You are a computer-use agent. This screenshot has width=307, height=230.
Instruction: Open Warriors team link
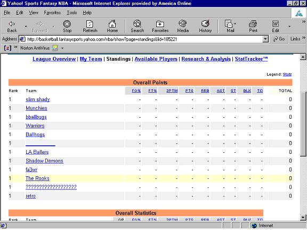coord(35,126)
